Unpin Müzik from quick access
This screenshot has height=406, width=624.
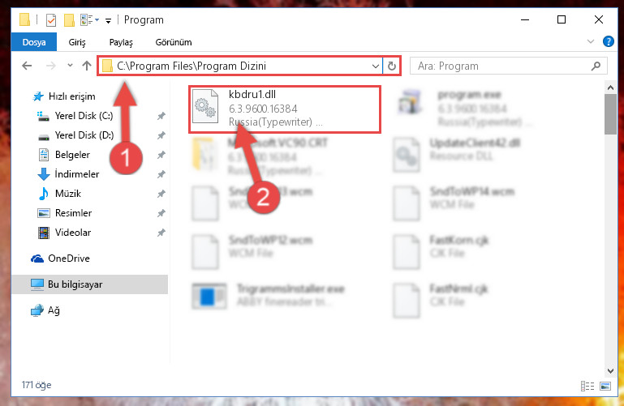[161, 194]
